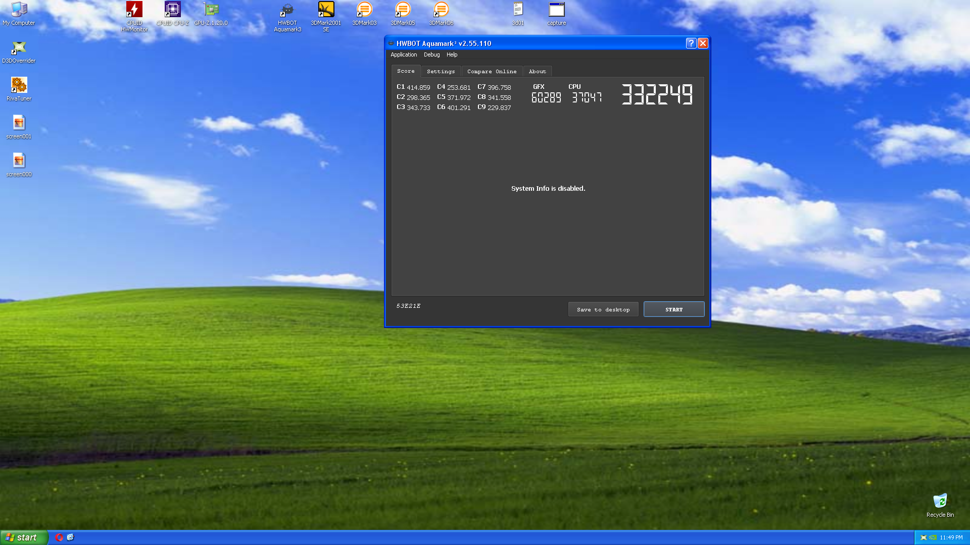Switch to the About tab
This screenshot has height=545, width=970.
pos(537,72)
